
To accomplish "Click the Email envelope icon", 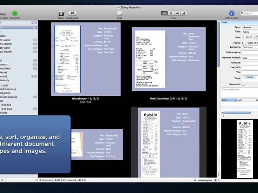I will (x=119, y=13).
